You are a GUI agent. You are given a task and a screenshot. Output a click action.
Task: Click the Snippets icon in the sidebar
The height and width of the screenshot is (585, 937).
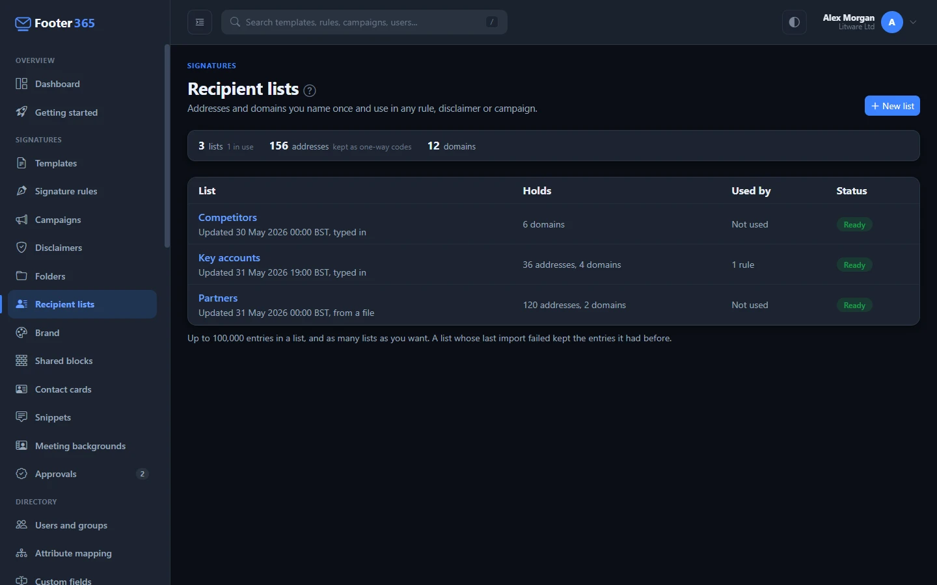21,417
